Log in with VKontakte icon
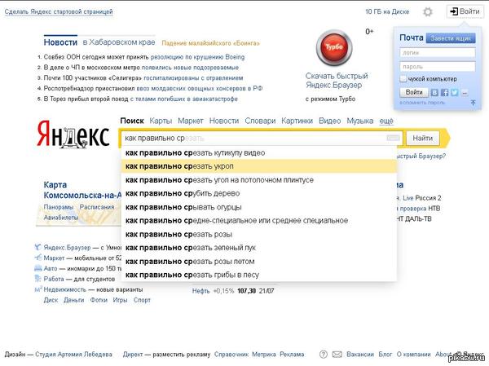This screenshot has height=366, width=489. tap(435, 93)
